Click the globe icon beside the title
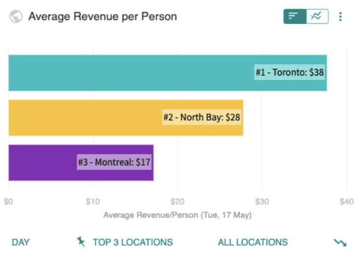The image size is (362, 262). (16, 16)
